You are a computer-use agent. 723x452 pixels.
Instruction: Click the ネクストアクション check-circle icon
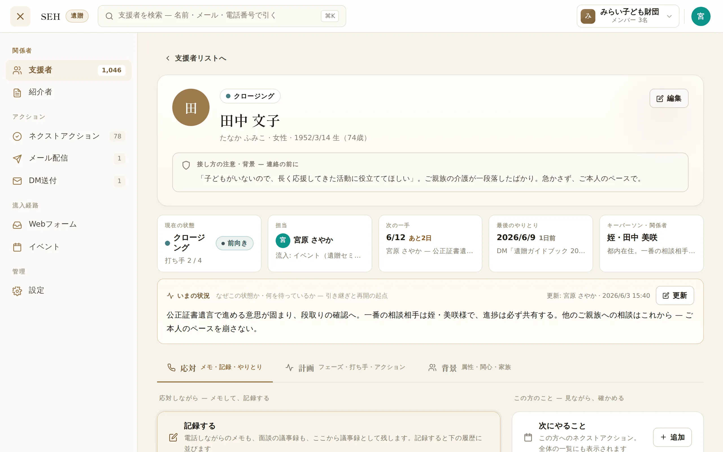[x=17, y=136]
